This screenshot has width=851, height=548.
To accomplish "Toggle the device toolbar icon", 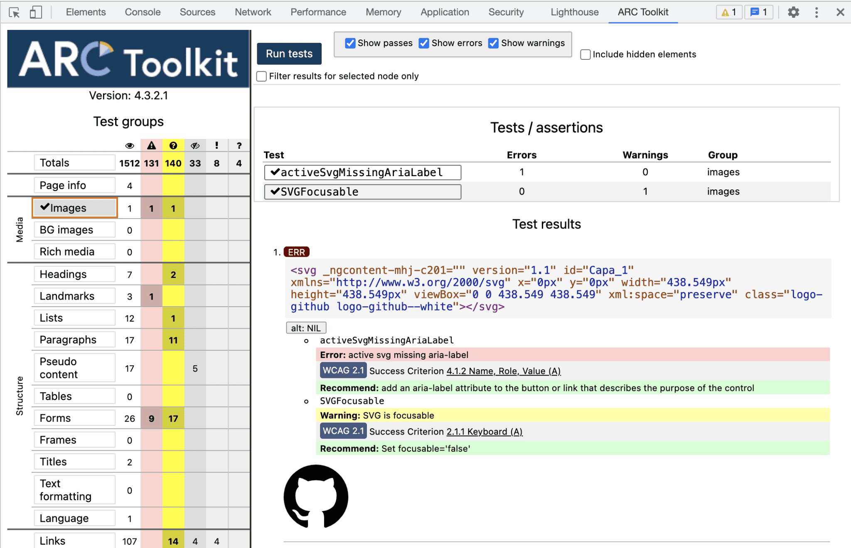I will click(36, 12).
